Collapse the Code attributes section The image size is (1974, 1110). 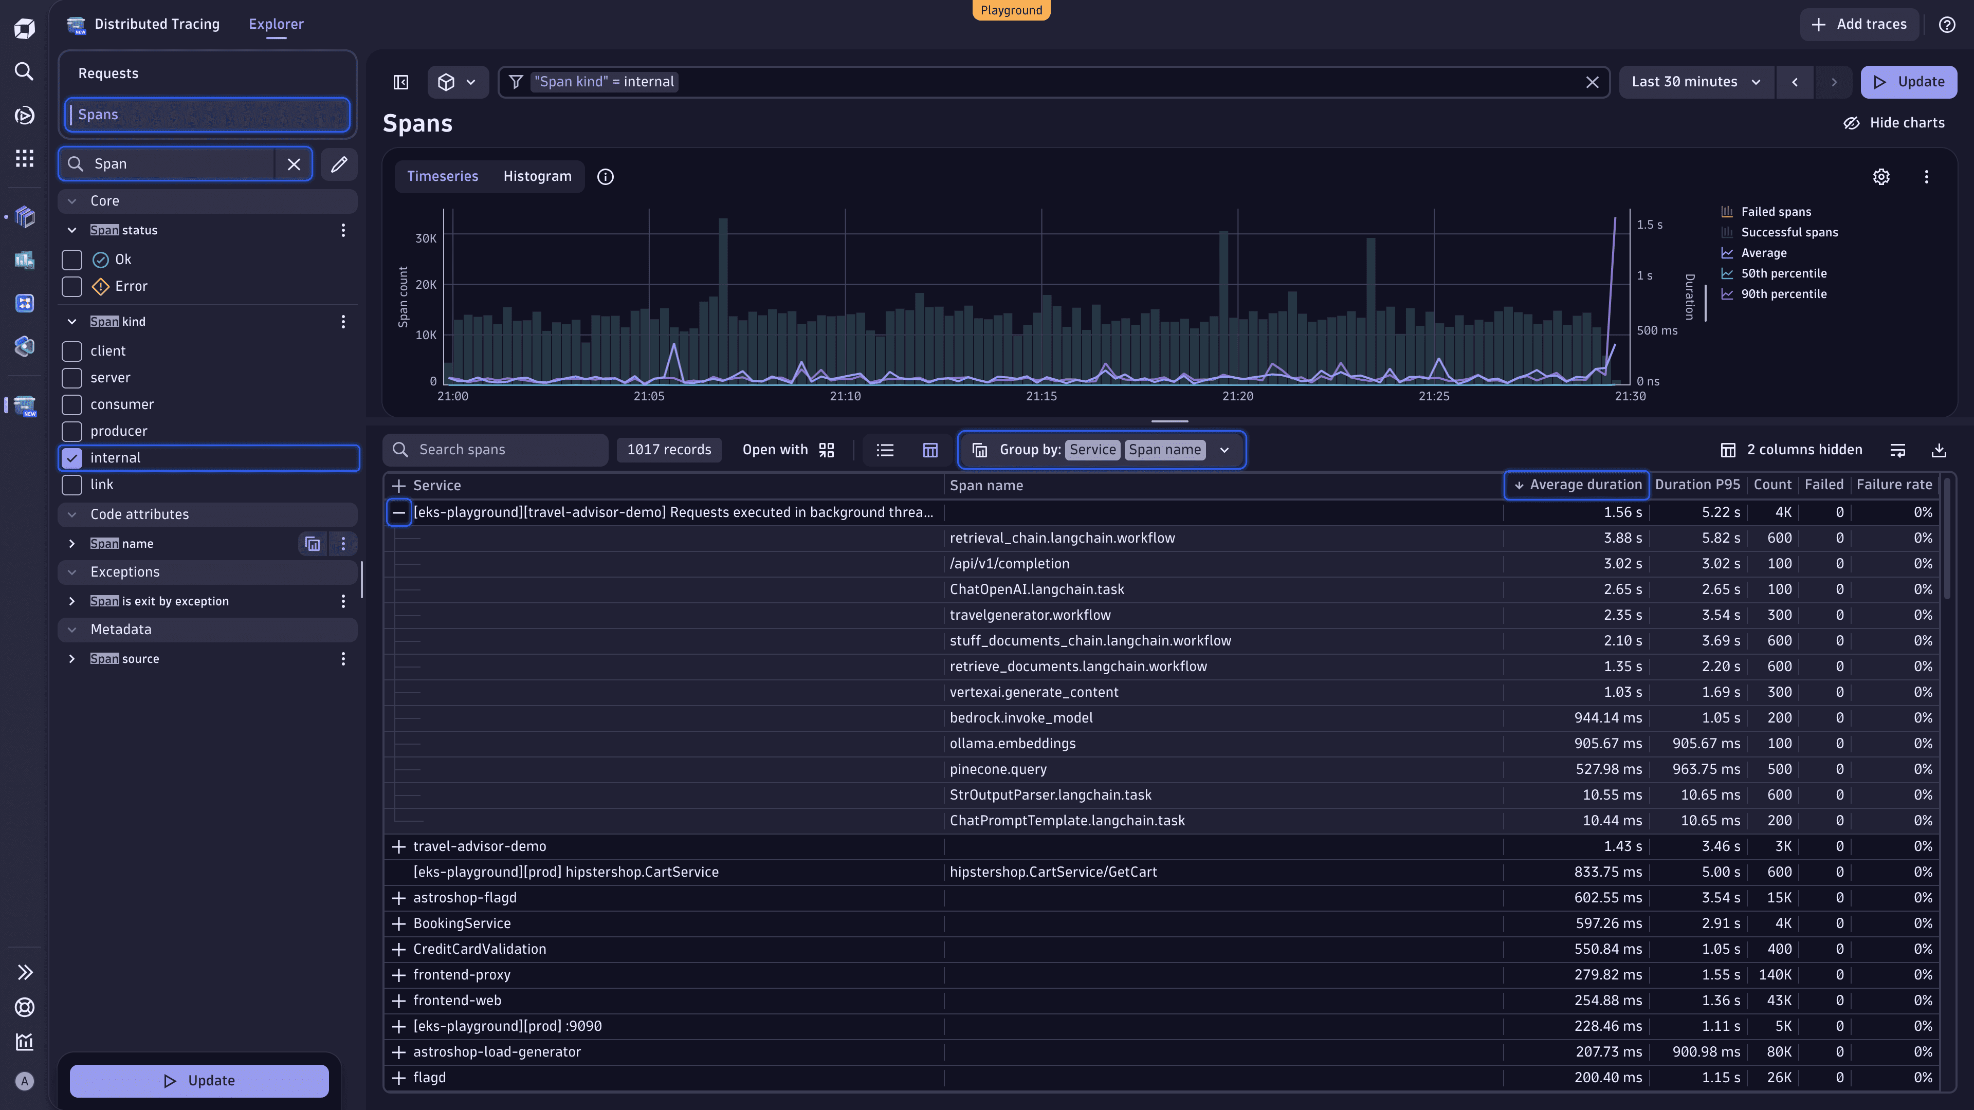pos(73,514)
